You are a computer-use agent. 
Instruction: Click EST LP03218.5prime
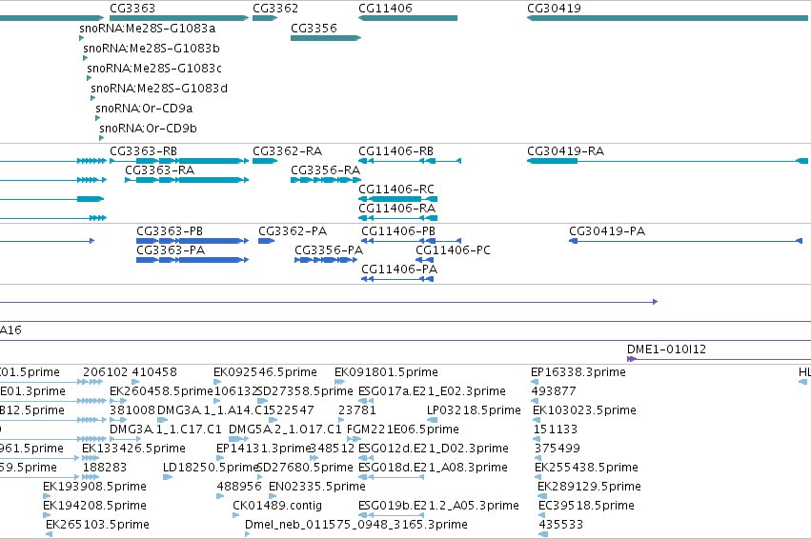(x=474, y=410)
